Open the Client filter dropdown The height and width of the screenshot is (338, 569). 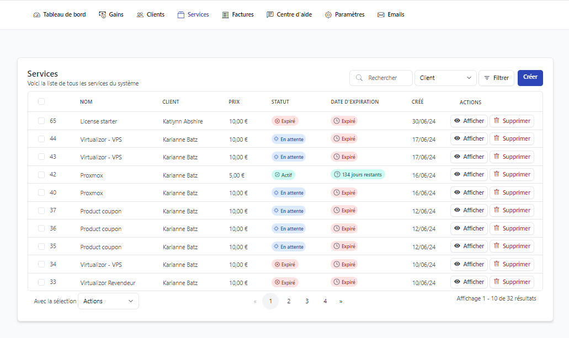click(445, 78)
